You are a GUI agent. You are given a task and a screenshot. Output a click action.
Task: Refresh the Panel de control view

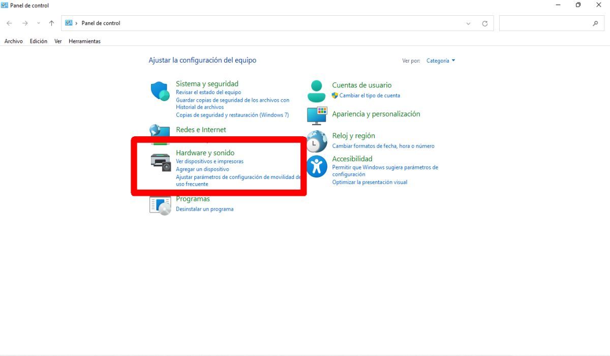(x=484, y=23)
